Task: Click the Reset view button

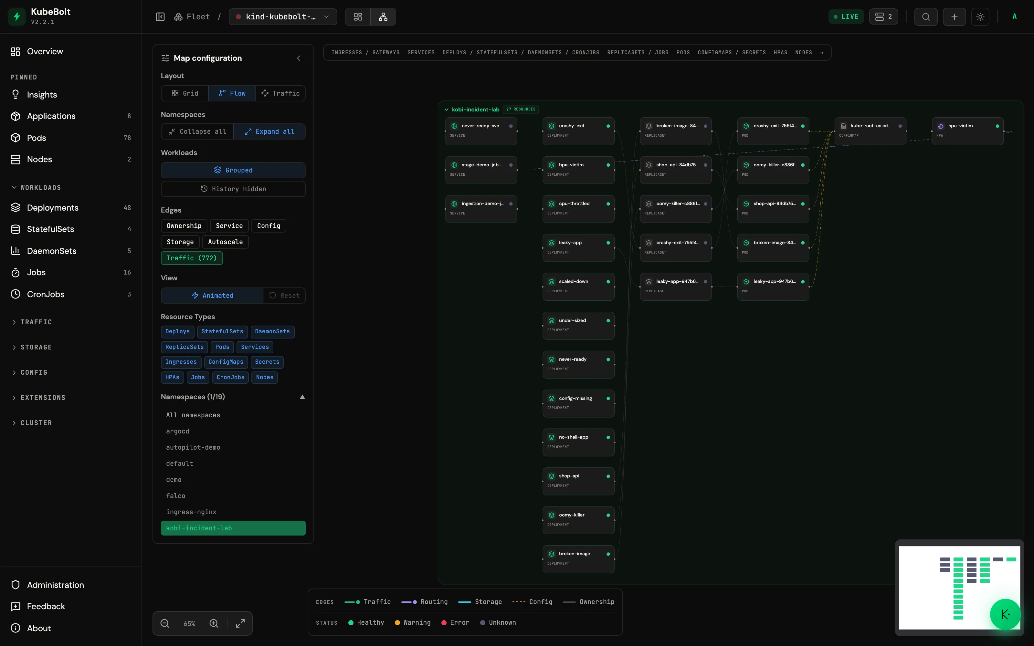Action: 285,296
